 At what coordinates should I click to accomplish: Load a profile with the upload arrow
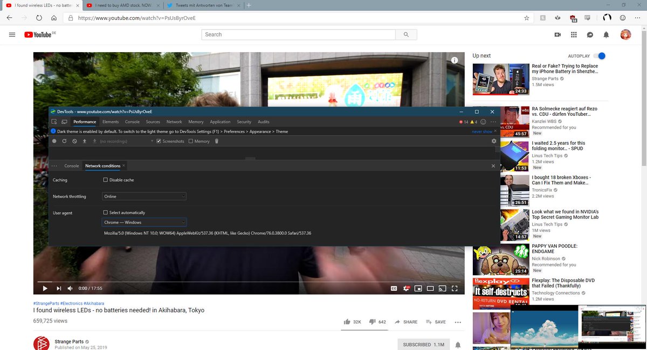[84, 141]
